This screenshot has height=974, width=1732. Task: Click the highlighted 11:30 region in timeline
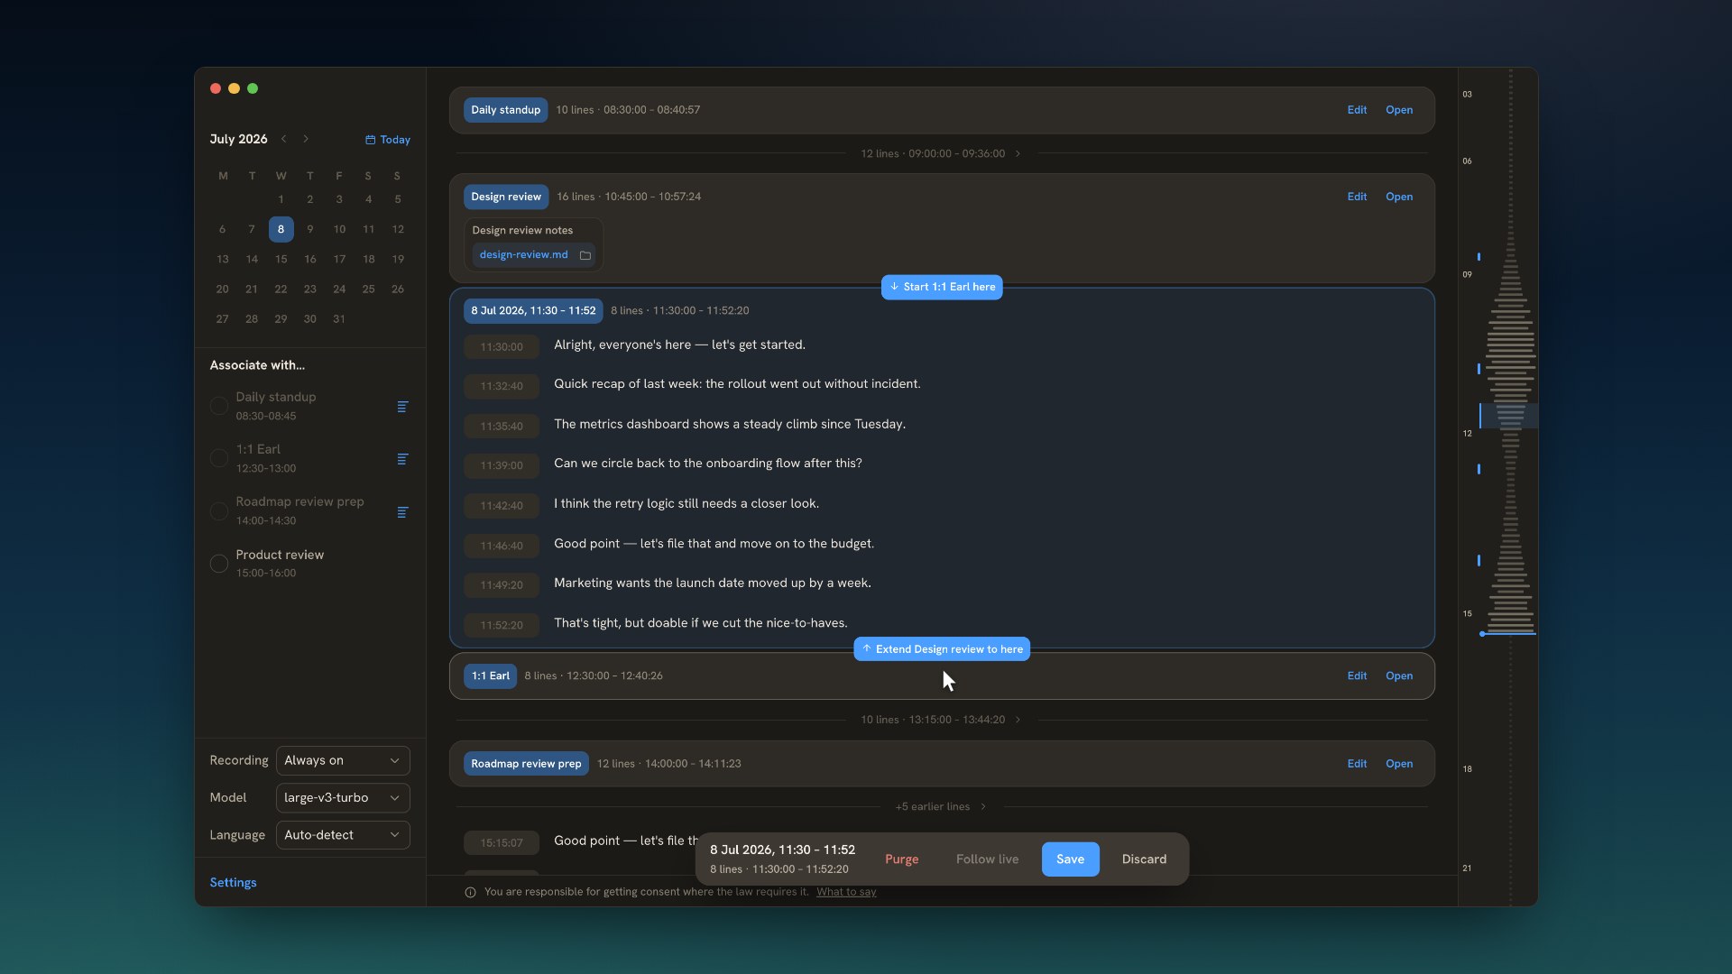[x=1508, y=416]
